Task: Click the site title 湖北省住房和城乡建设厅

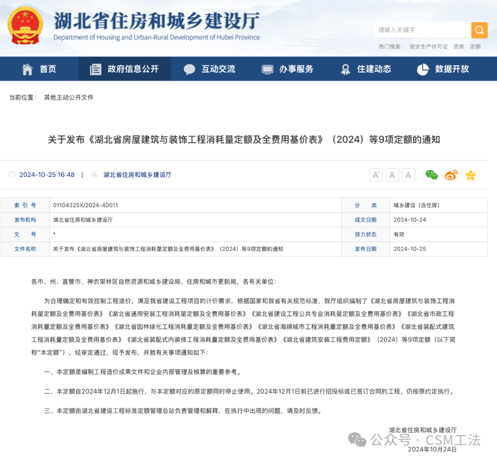Action: [157, 21]
